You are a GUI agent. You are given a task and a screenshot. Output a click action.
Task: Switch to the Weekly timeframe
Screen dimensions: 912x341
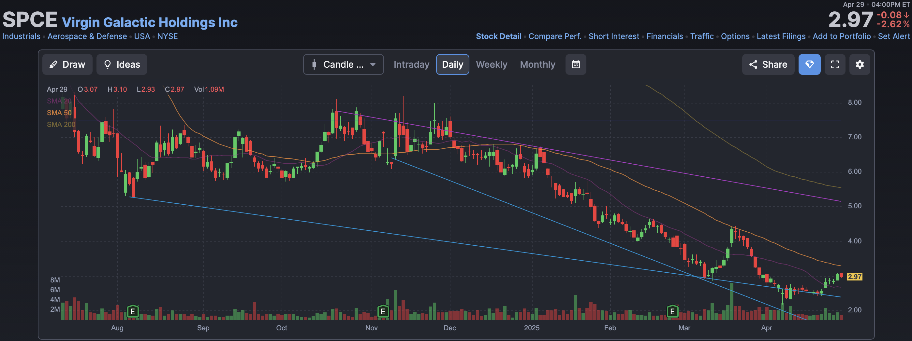click(x=492, y=64)
